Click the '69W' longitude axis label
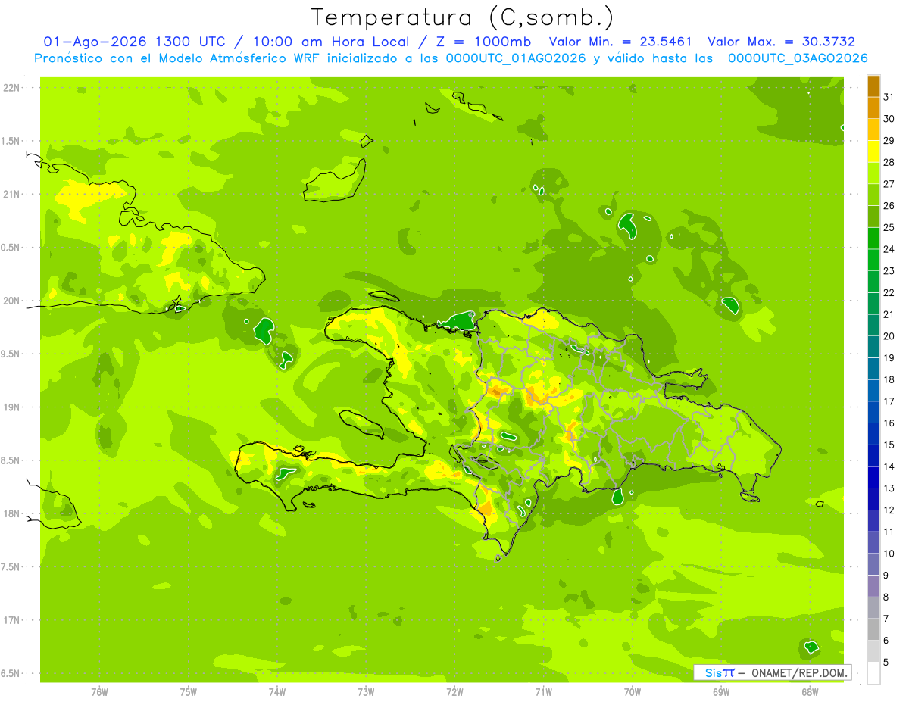909x702 pixels. [721, 692]
